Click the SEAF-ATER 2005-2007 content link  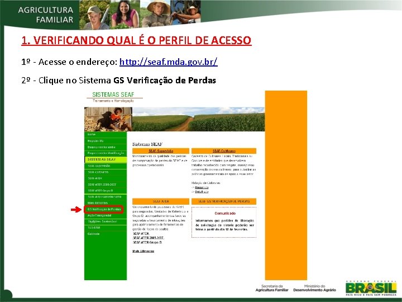[148, 238]
